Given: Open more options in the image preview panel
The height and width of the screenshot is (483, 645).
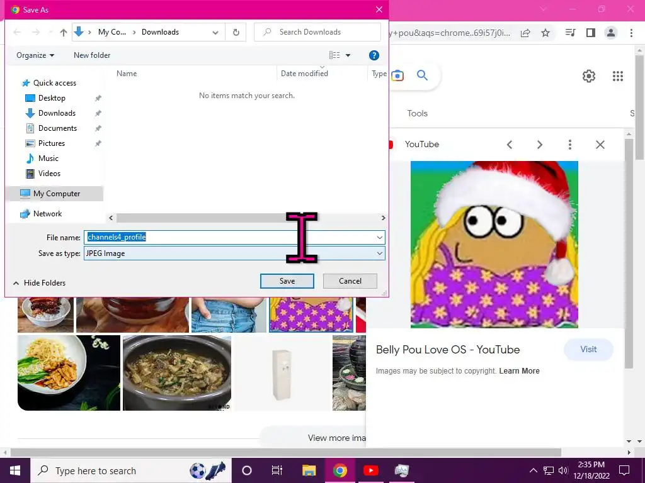Looking at the screenshot, I should [569, 145].
